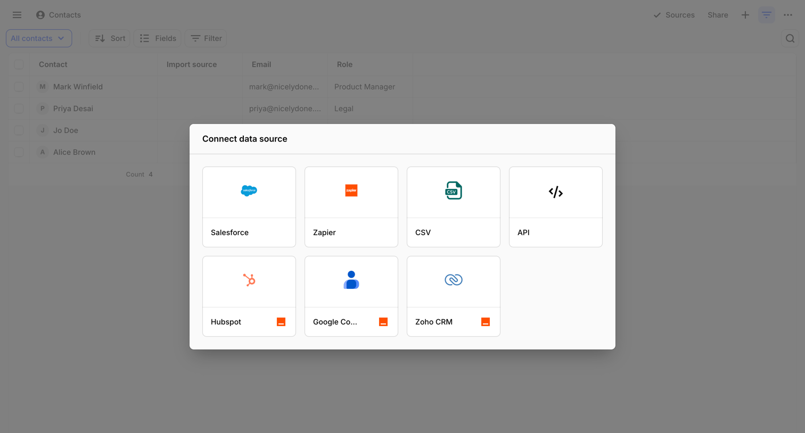Open the Alice Brown contact name
The width and height of the screenshot is (805, 433).
[x=74, y=152]
